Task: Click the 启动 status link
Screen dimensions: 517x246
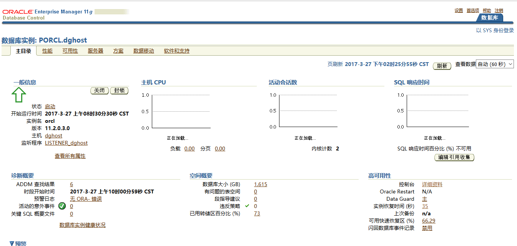Action: coord(50,106)
